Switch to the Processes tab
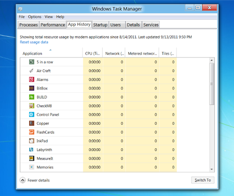234x196 pixels. tap(29, 25)
